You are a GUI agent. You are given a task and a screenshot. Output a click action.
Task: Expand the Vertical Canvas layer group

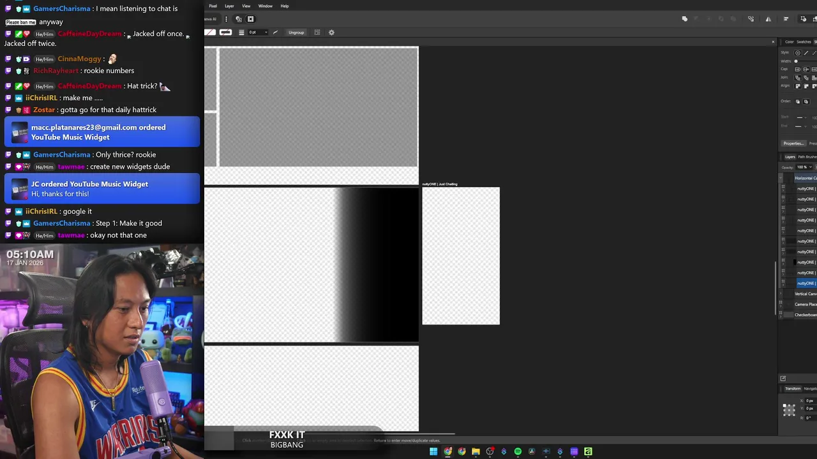tap(781, 294)
